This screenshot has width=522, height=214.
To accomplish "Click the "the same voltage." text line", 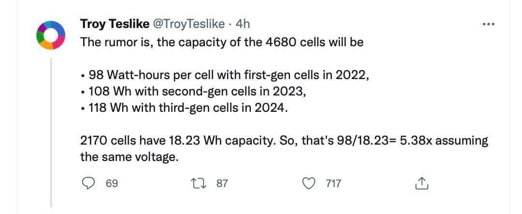I will [128, 157].
